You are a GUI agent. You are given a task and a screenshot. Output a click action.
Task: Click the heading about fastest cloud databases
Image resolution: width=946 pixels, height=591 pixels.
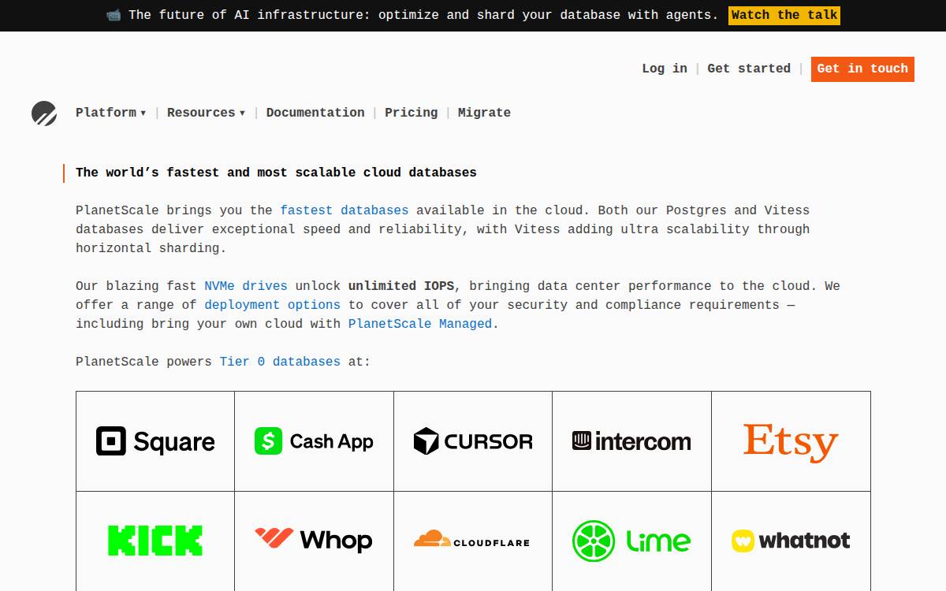(x=276, y=173)
